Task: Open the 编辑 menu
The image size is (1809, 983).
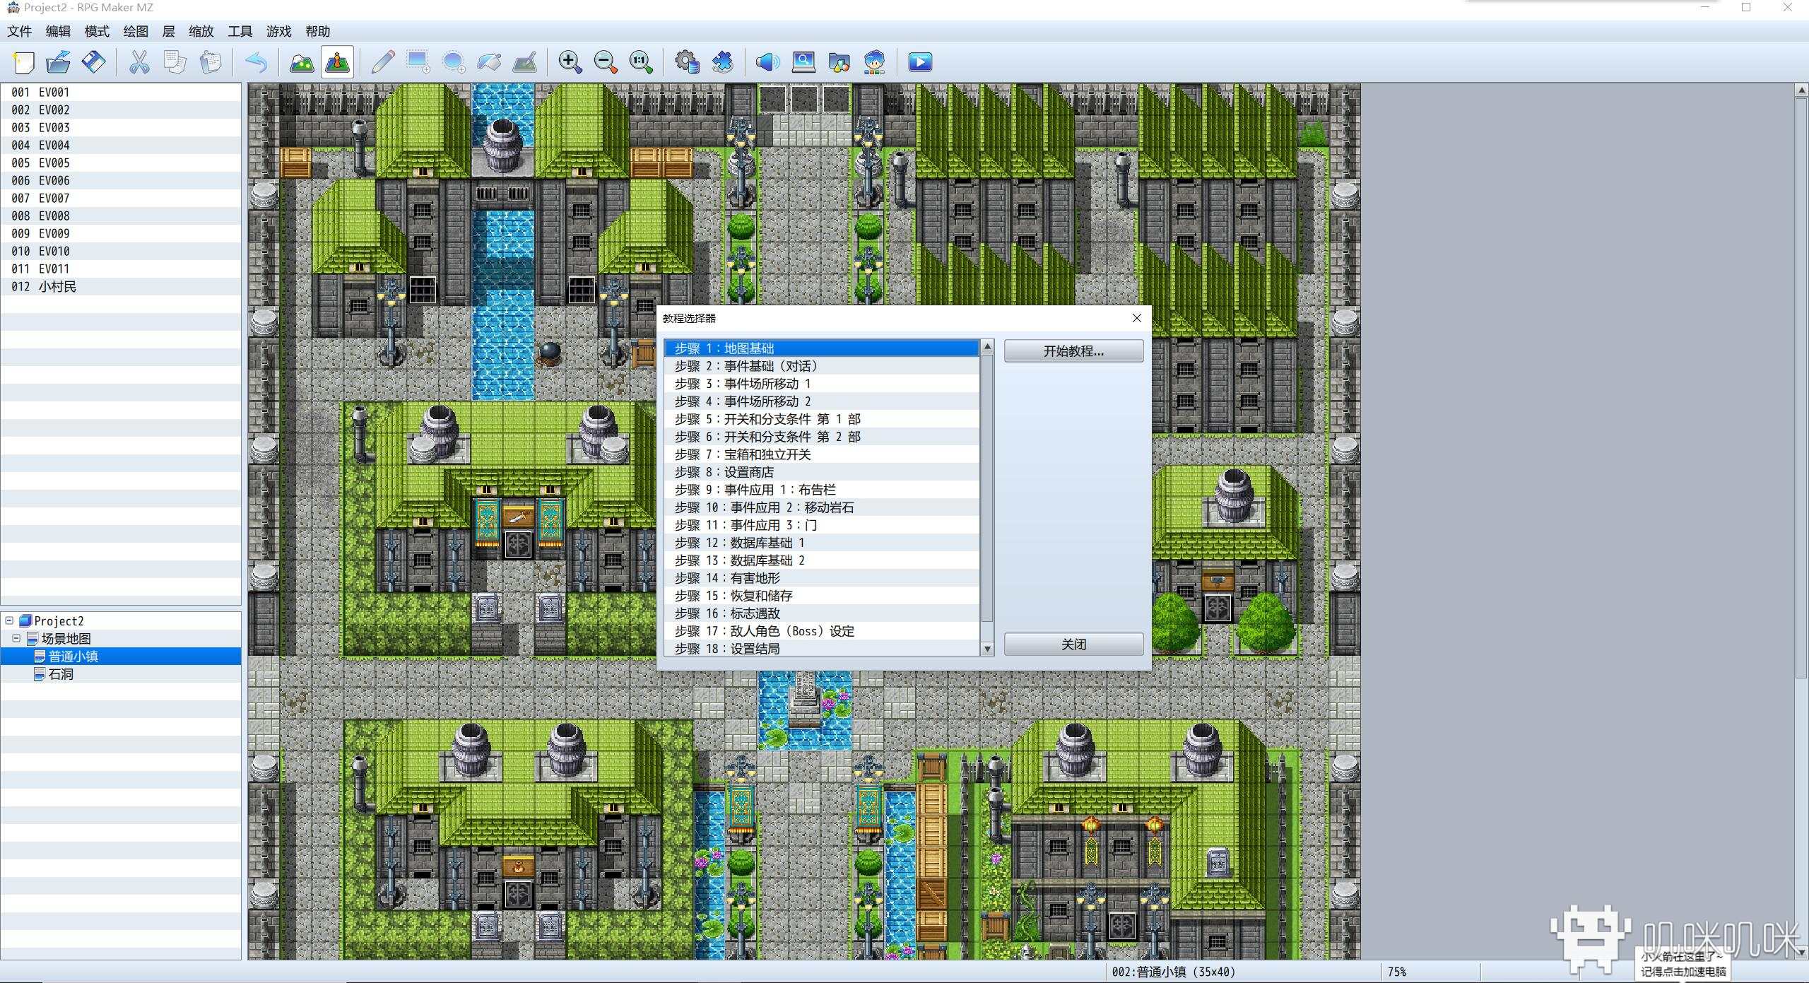Action: (58, 31)
